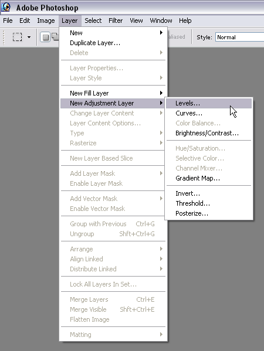Open the Window menu
Viewport: 264px width, 351px height.
pos(161,21)
